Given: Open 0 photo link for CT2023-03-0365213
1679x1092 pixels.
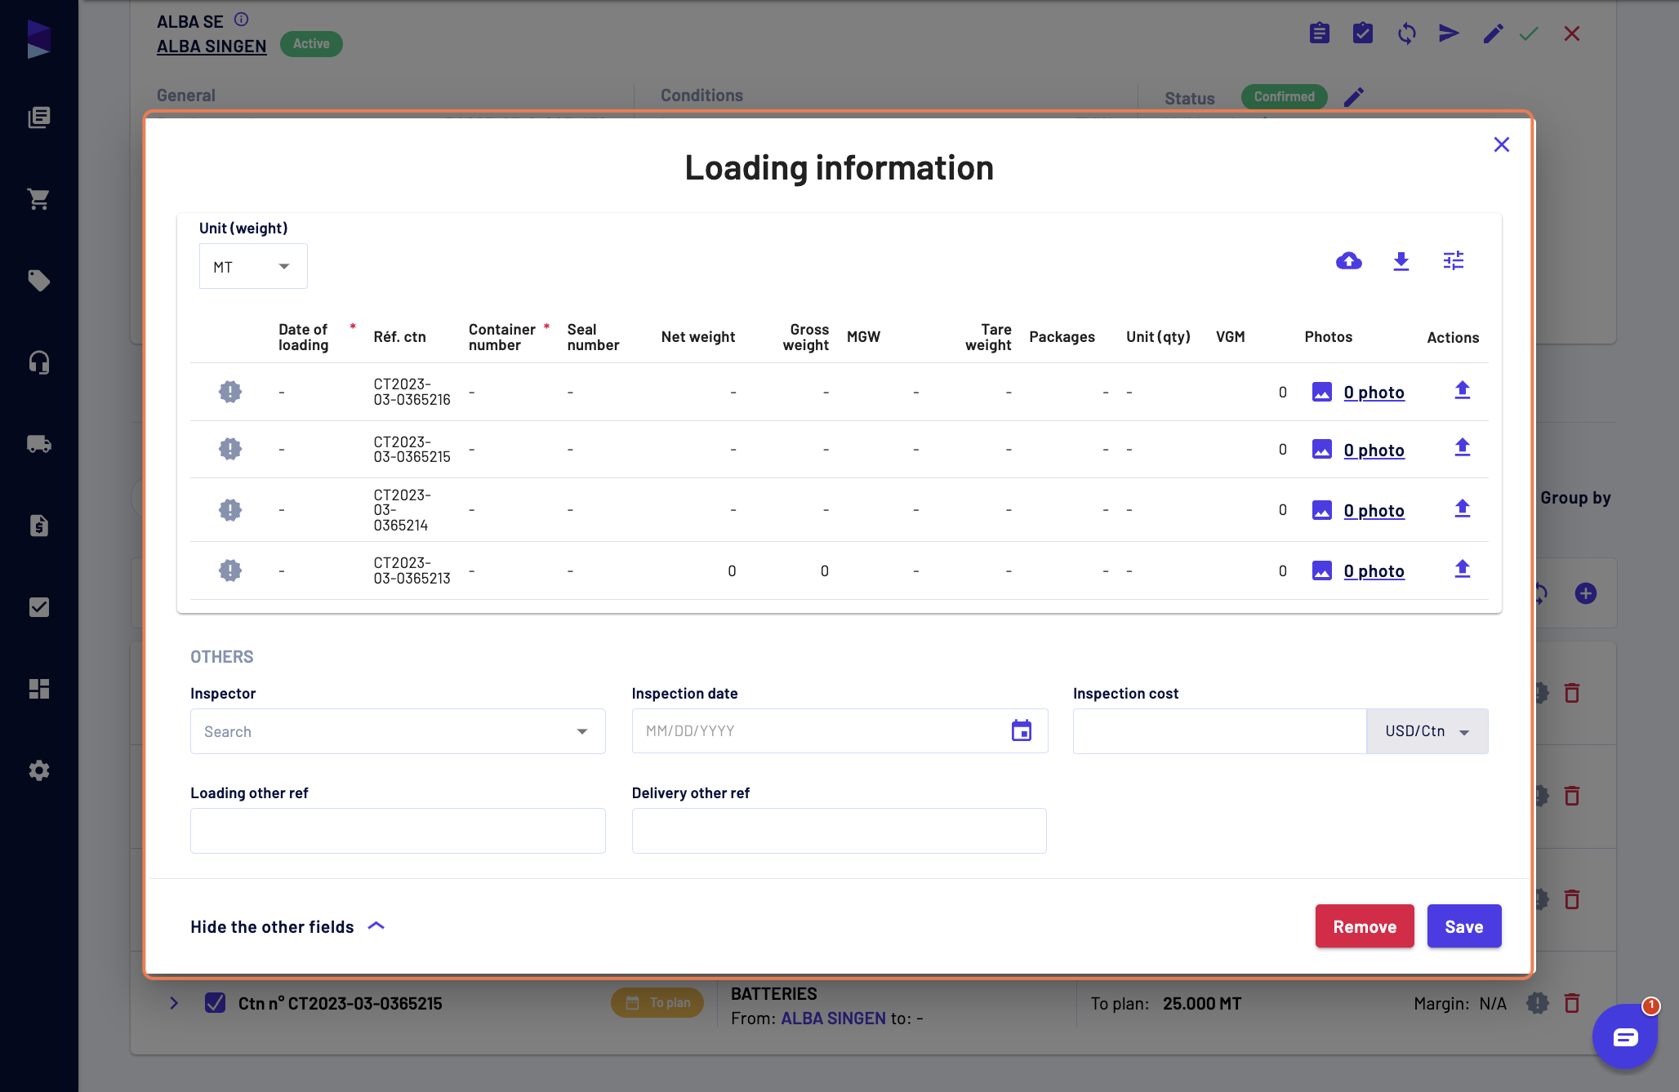Looking at the screenshot, I should pos(1374,571).
